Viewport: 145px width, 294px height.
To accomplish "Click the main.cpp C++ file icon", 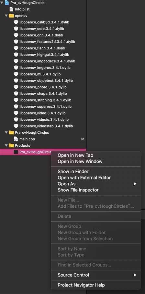I will point(16,139).
